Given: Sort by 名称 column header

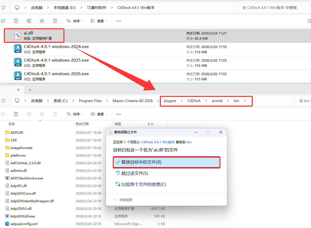Looking at the screenshot, I should pos(12,124).
